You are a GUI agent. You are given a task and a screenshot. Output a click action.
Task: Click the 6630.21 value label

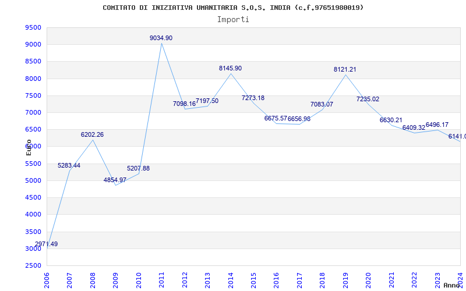(391, 120)
